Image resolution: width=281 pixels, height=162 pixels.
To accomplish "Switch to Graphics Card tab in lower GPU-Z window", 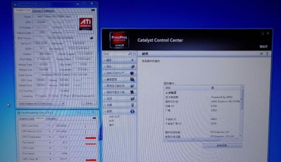I will point(26,119).
